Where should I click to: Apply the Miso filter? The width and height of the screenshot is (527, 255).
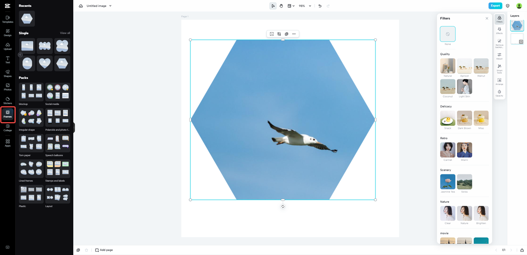coord(481,118)
